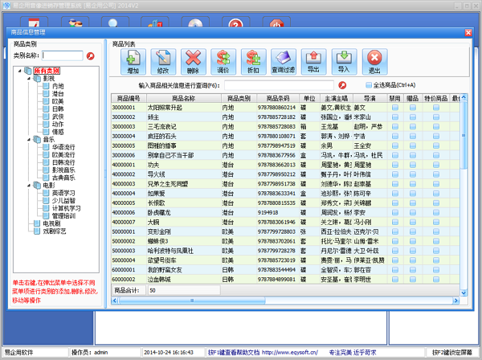The width and height of the screenshot is (482, 360).
Task: Sort by the 商品编号 column header
Action: click(x=129, y=98)
